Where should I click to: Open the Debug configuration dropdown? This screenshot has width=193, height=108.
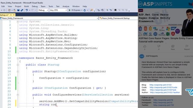click(43, 10)
